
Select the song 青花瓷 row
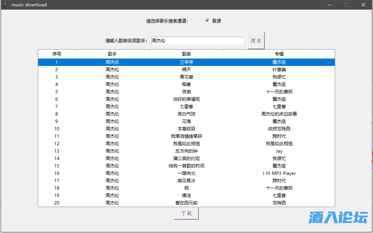click(x=186, y=77)
